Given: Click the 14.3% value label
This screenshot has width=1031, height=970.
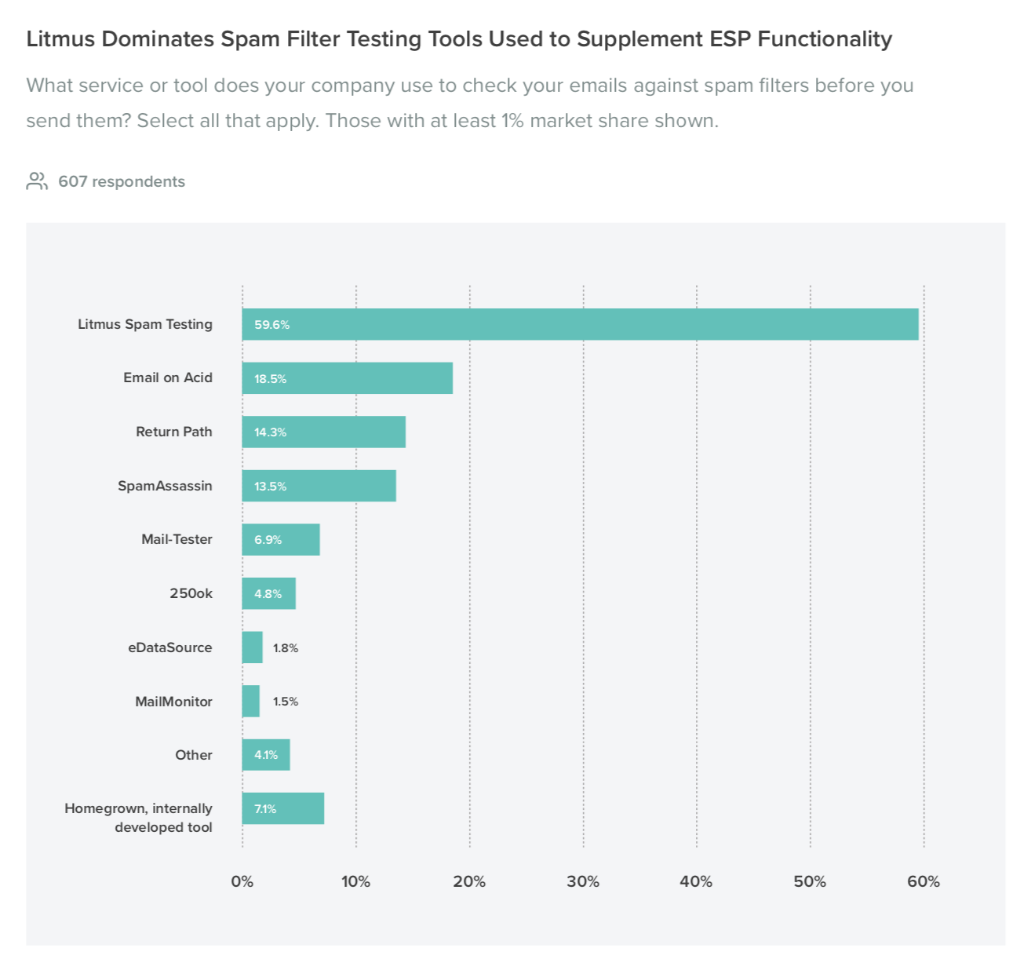Looking at the screenshot, I should click(x=270, y=432).
